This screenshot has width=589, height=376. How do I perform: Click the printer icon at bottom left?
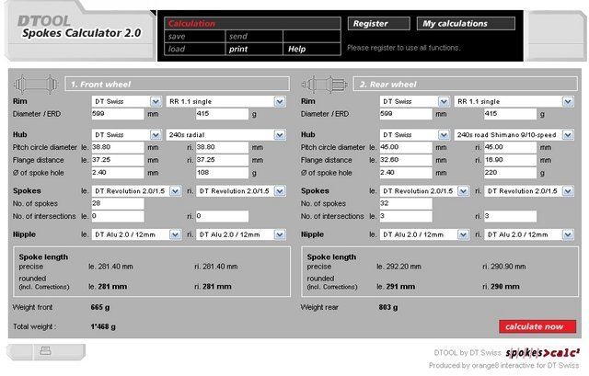coord(45,351)
